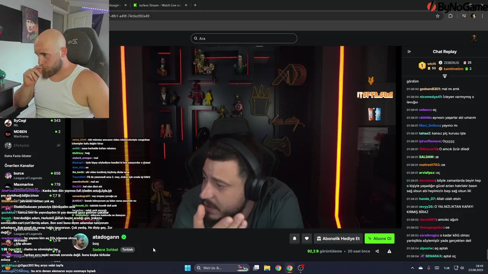Open the atadogann channel name link

coord(106,237)
